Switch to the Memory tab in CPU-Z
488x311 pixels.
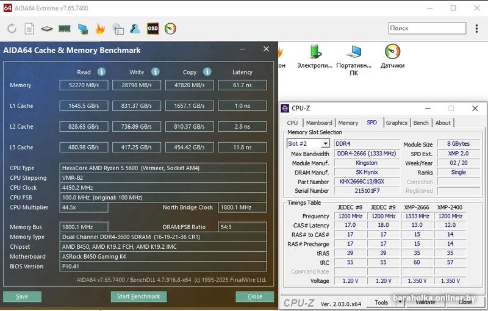[x=348, y=123]
